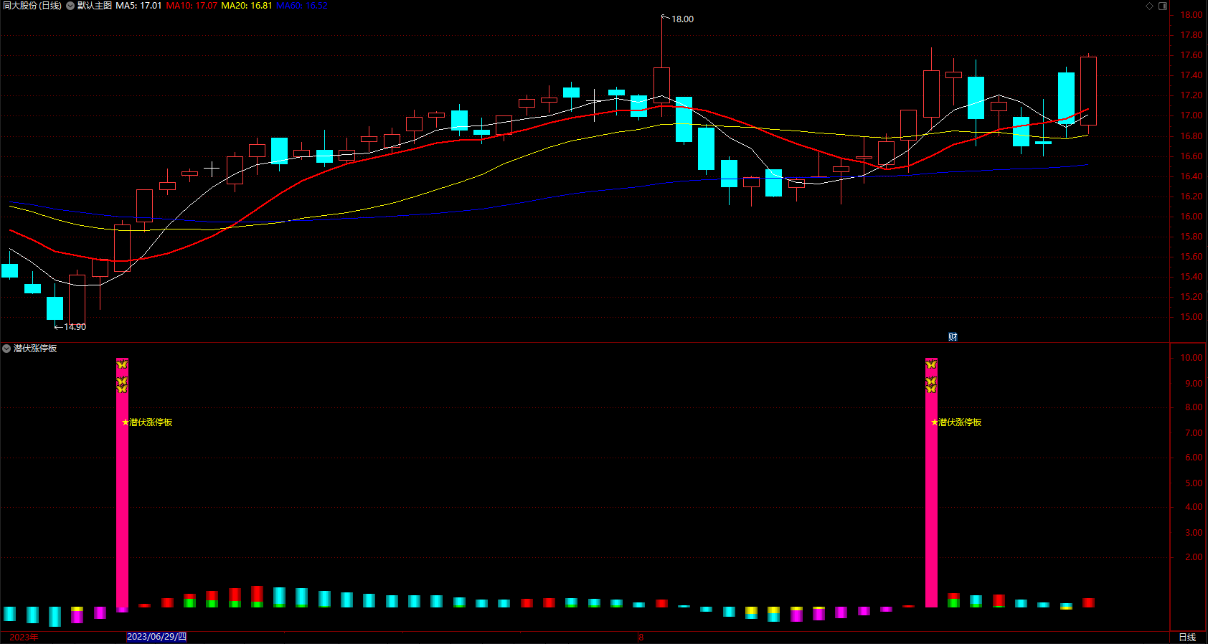This screenshot has width=1208, height=644.
Task: Click the 8 month marker on time axis
Action: pos(641,637)
